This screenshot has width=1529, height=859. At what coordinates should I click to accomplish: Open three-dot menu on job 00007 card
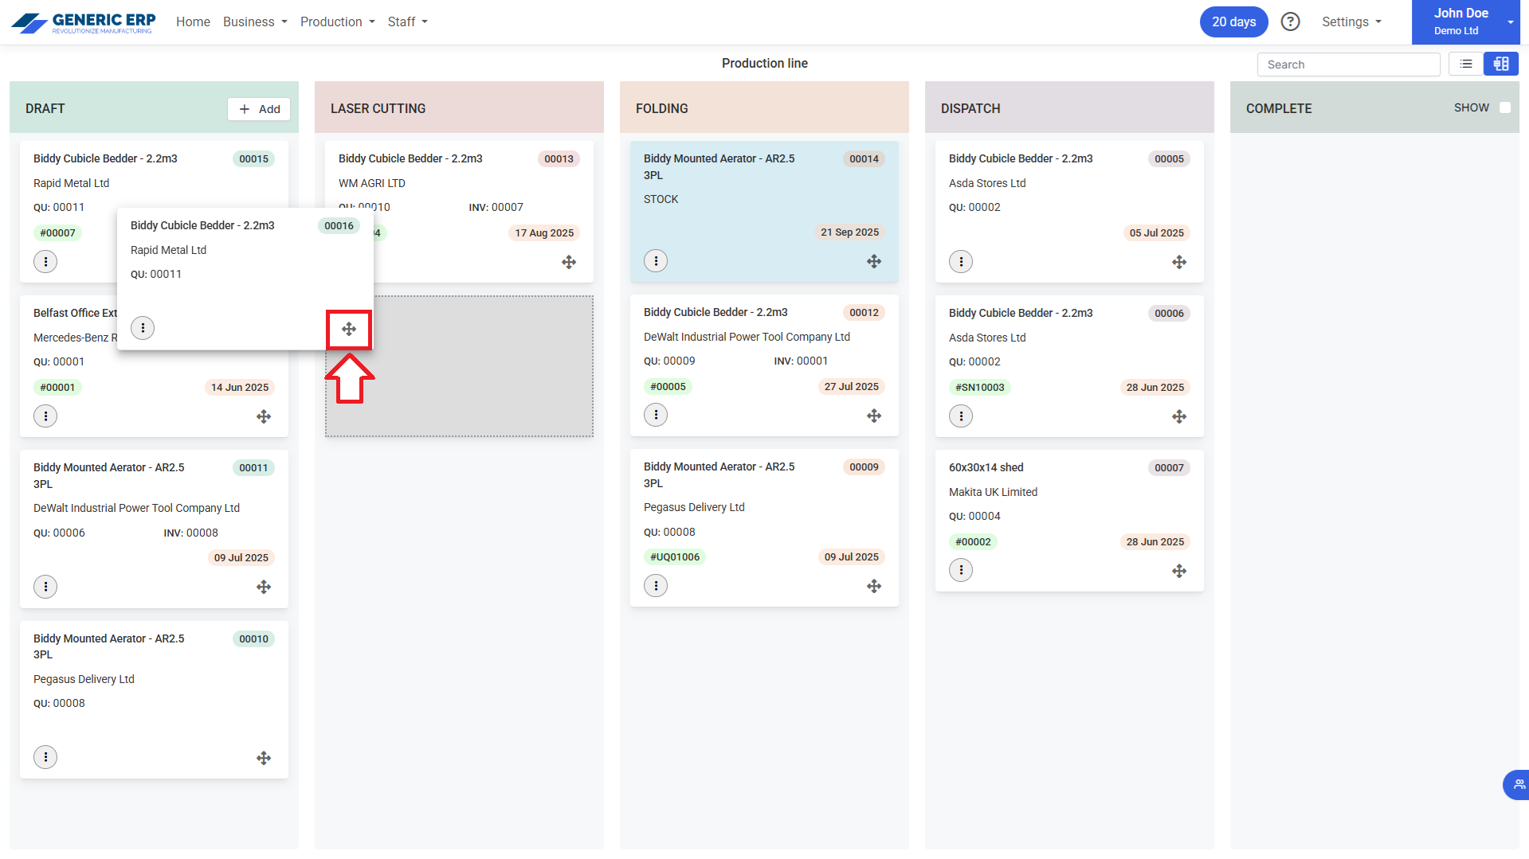(961, 570)
